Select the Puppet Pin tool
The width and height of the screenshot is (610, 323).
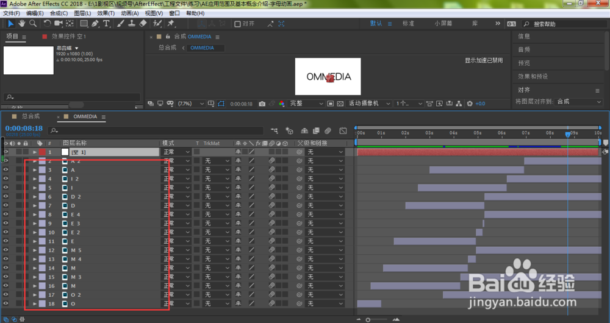coord(171,24)
